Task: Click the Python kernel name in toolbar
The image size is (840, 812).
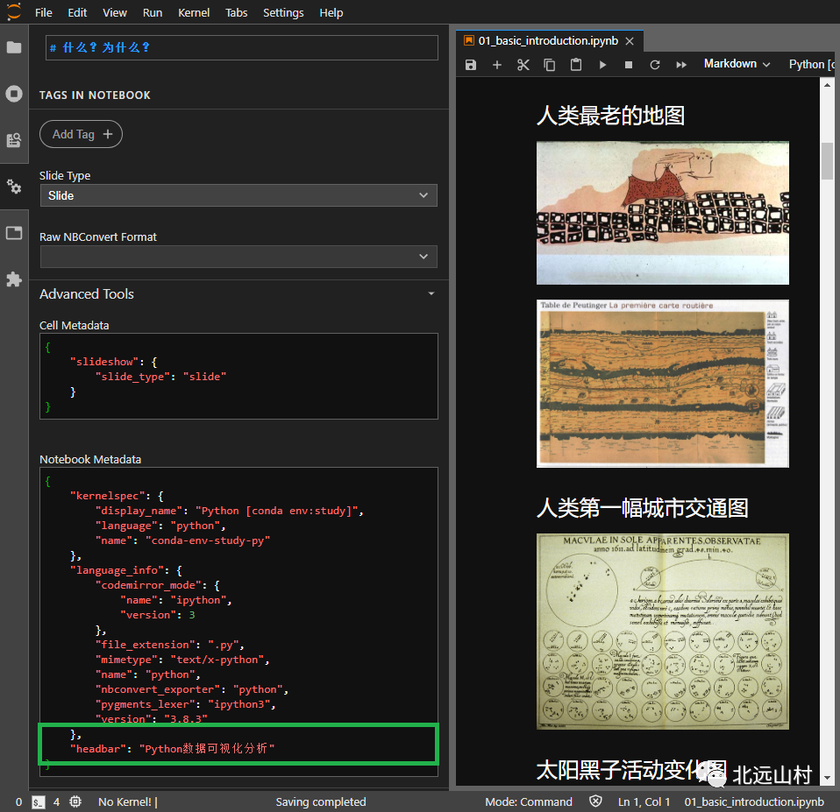Action: (x=810, y=64)
